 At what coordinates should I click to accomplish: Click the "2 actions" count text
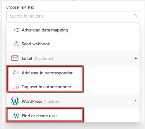43,58
